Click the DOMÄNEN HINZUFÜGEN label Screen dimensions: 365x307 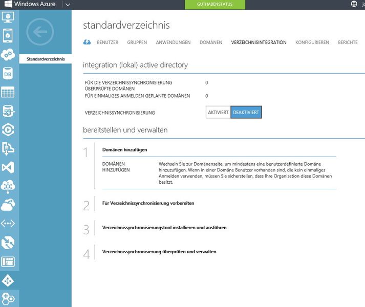point(116,167)
